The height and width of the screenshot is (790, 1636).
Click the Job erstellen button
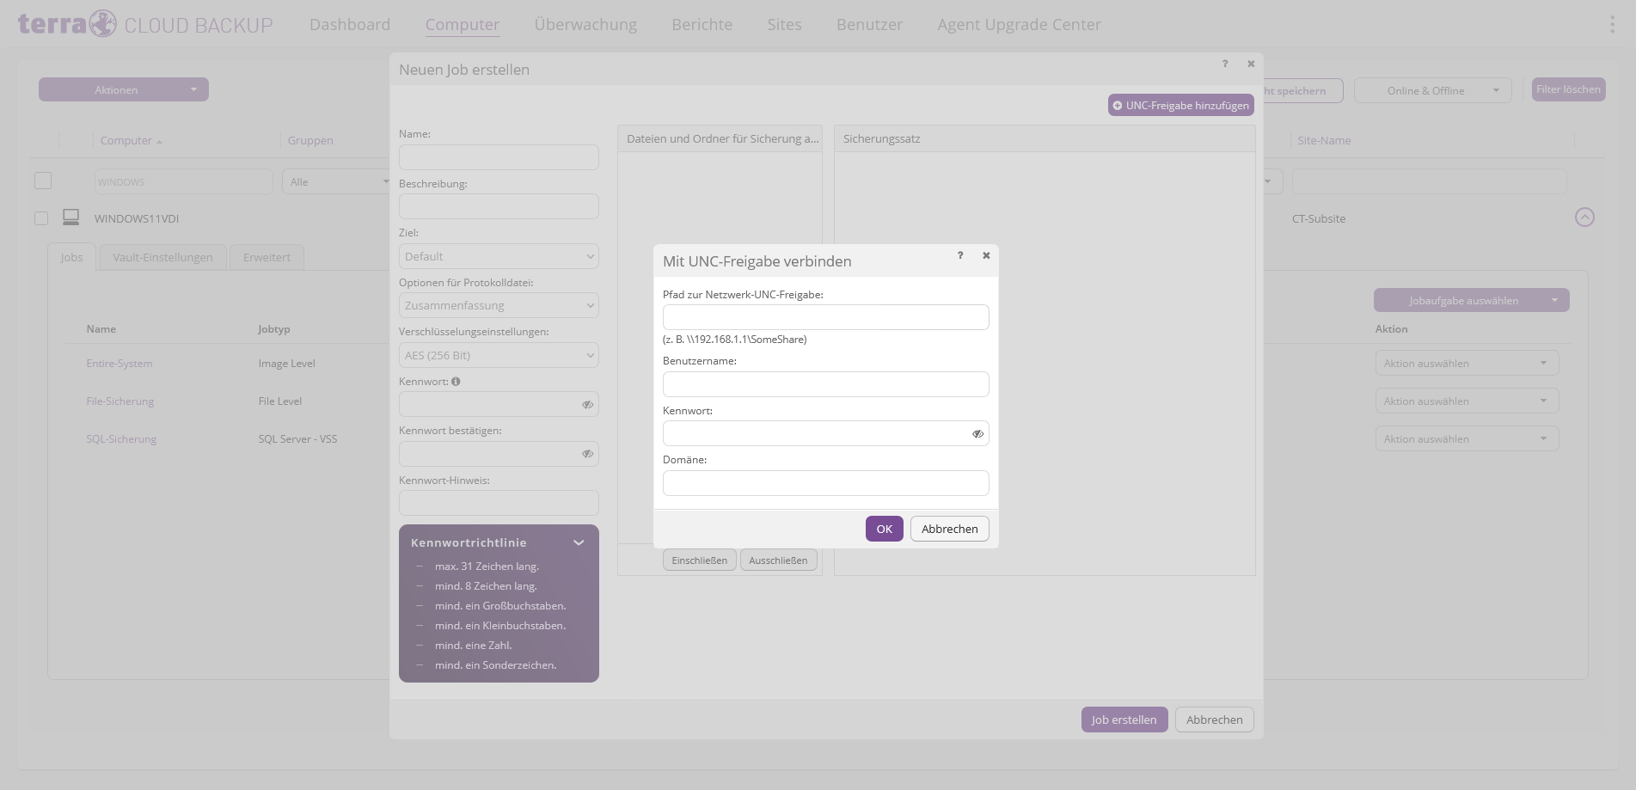[1124, 720]
